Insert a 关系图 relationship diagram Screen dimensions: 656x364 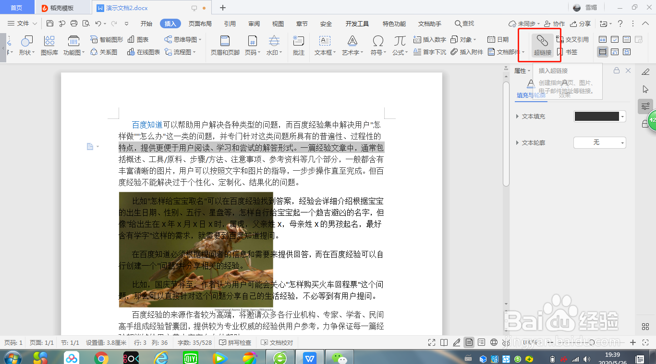pyautogui.click(x=104, y=52)
